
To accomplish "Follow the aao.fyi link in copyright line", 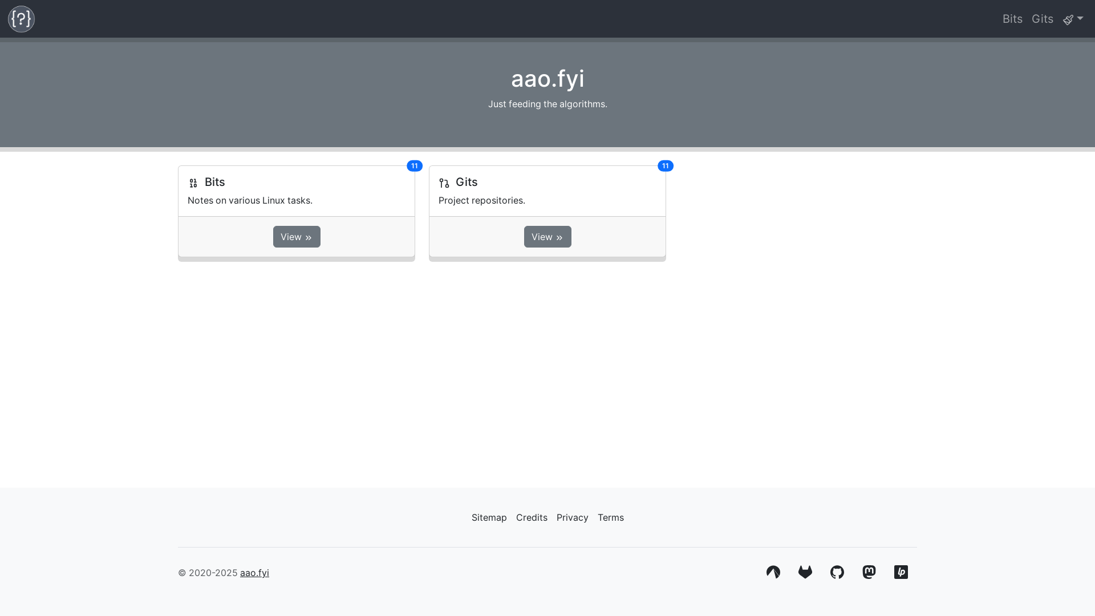I will pyautogui.click(x=254, y=573).
